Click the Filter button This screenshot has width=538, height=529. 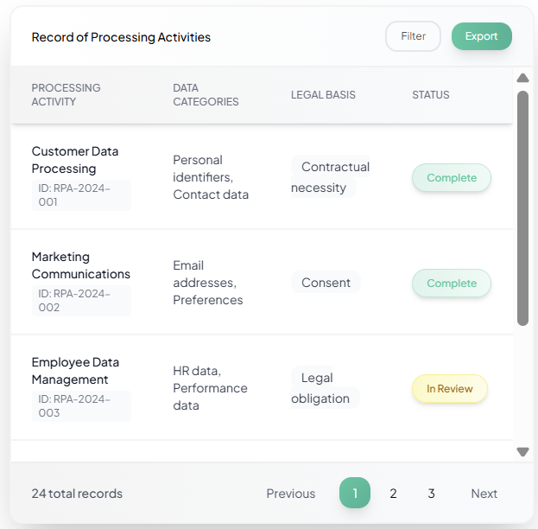point(413,36)
